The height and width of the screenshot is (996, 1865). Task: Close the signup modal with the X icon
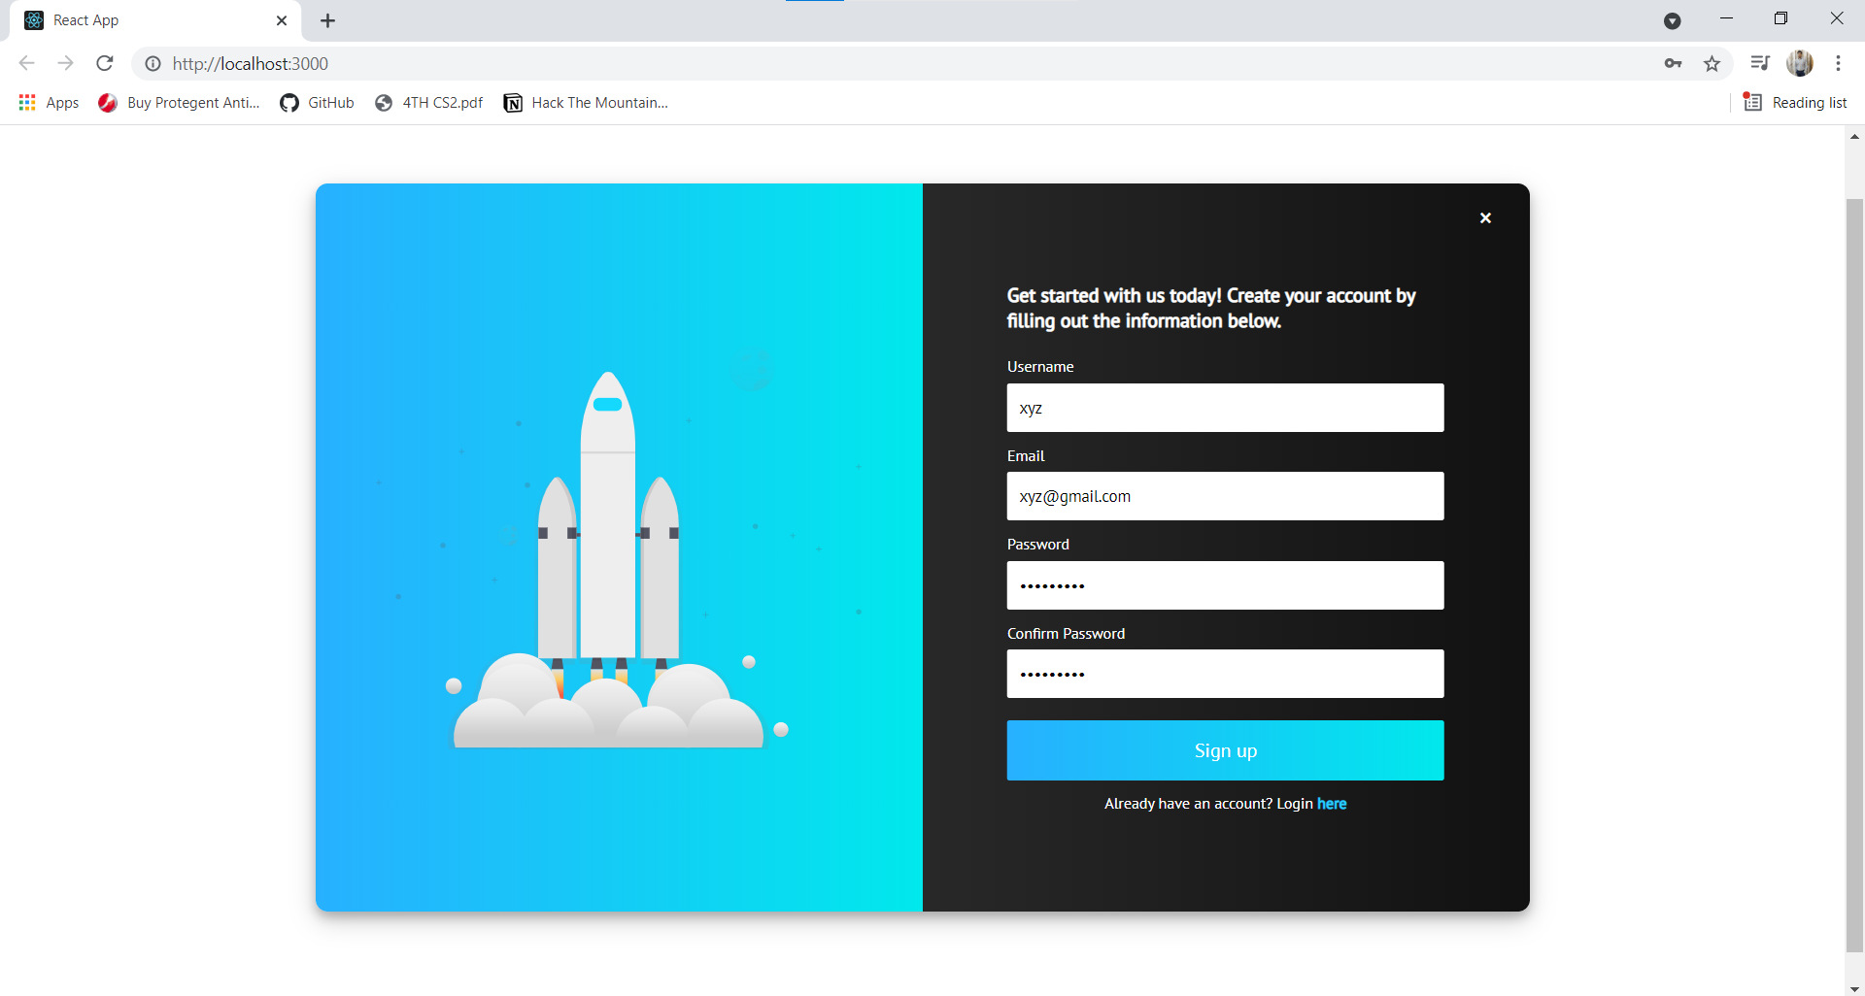[1485, 218]
